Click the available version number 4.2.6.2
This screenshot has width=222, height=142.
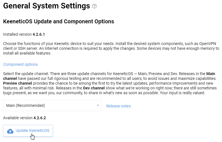click(x=40, y=118)
